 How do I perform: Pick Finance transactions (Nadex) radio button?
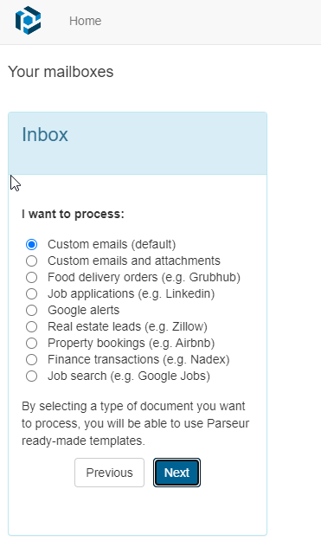click(31, 360)
